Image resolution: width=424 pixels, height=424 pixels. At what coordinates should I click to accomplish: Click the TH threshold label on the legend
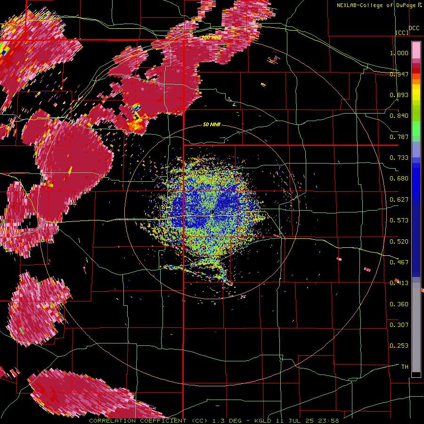pos(405,367)
